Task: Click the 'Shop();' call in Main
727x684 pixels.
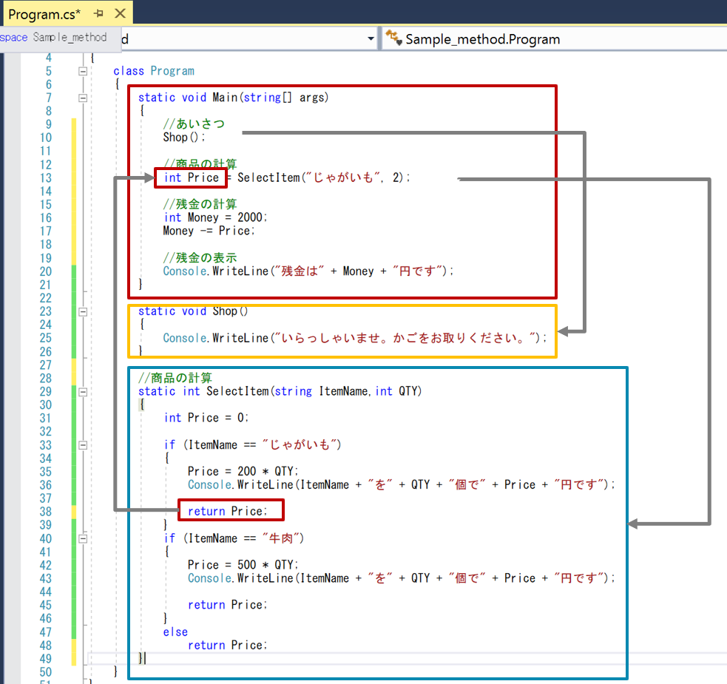Action: [183, 138]
